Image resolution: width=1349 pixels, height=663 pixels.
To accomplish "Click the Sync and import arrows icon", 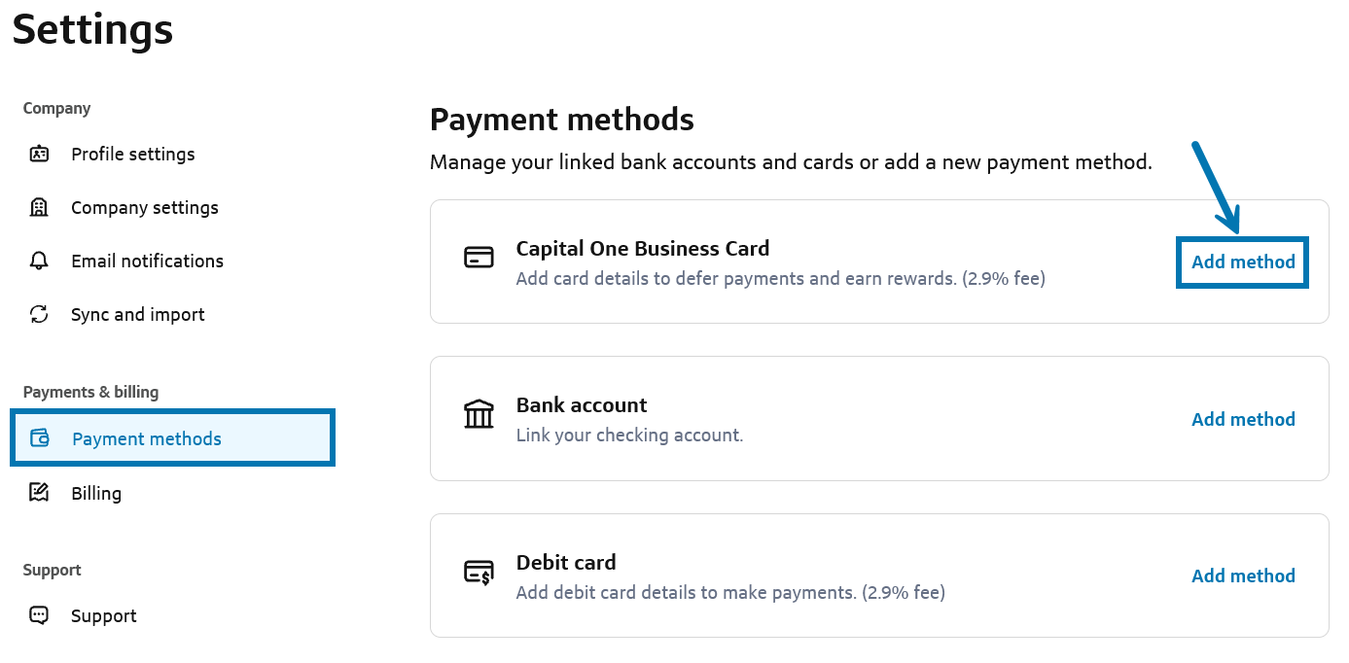I will pos(39,315).
